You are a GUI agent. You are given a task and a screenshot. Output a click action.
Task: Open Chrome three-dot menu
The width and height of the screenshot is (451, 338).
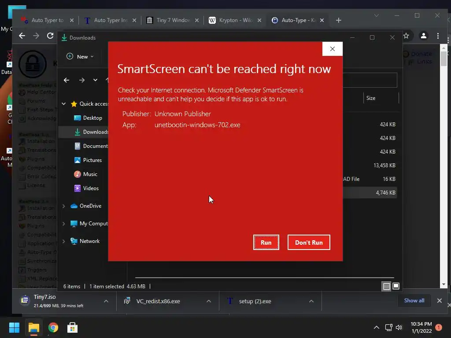point(438,36)
